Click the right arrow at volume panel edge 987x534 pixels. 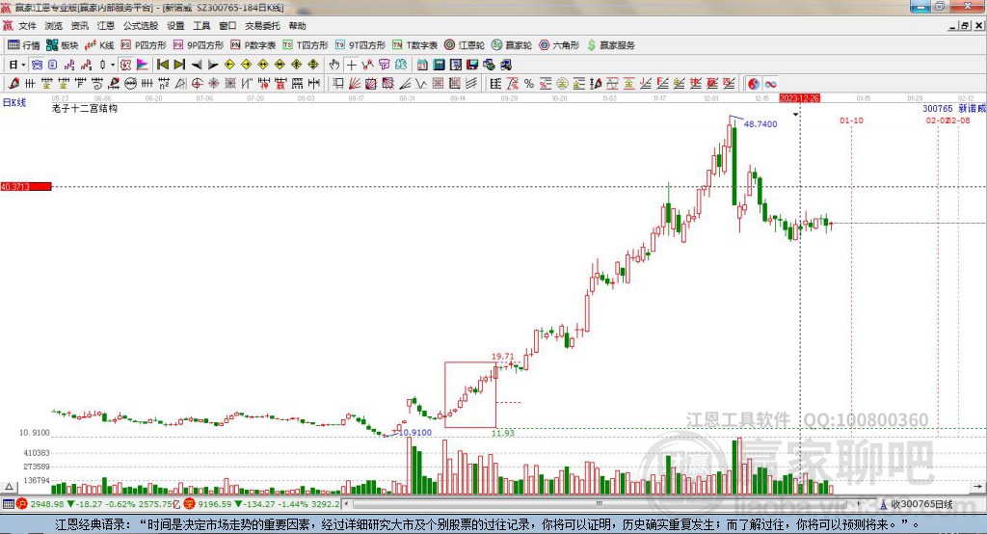coord(977,487)
